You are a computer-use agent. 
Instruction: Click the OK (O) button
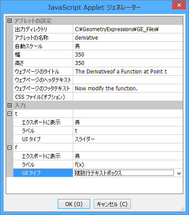point(74,204)
